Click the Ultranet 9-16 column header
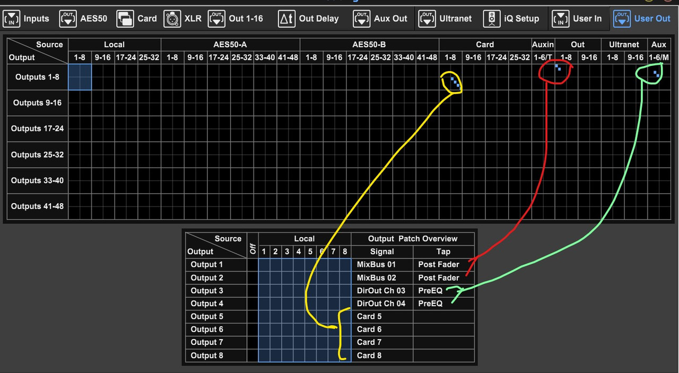 pos(636,57)
